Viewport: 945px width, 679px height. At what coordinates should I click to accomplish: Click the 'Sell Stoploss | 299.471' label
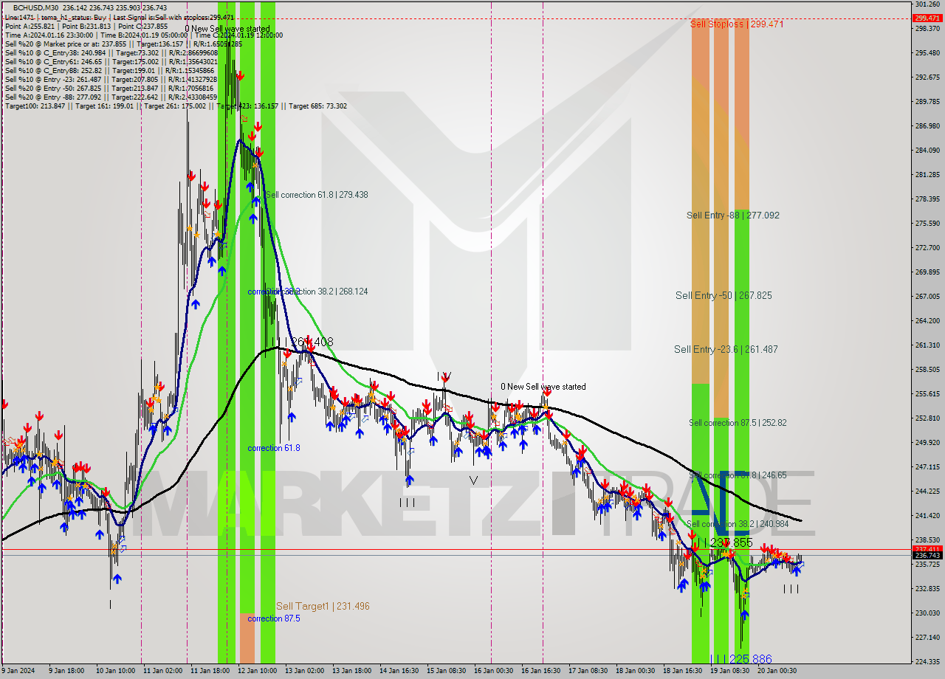(x=737, y=24)
